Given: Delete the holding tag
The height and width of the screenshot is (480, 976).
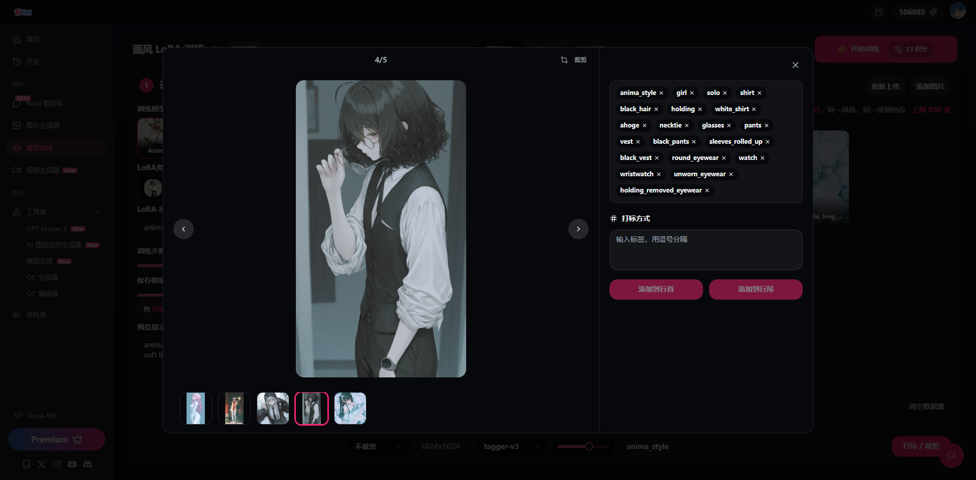Looking at the screenshot, I should (x=700, y=109).
